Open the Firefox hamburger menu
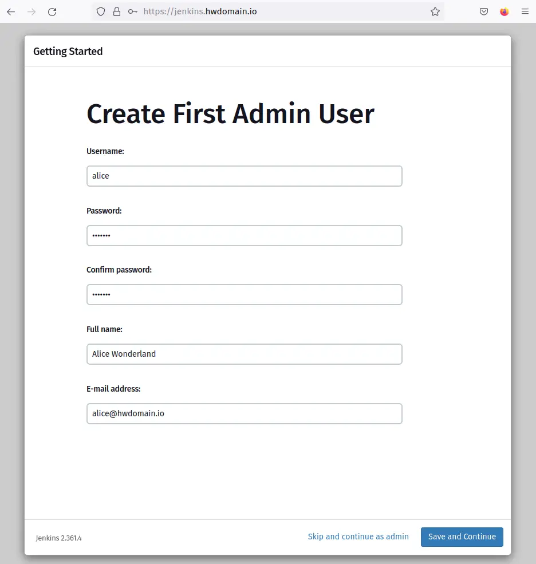Viewport: 536px width, 564px height. click(x=525, y=11)
